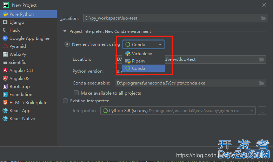Open the Conda environment type dropdown
273x162 pixels.
pos(143,45)
